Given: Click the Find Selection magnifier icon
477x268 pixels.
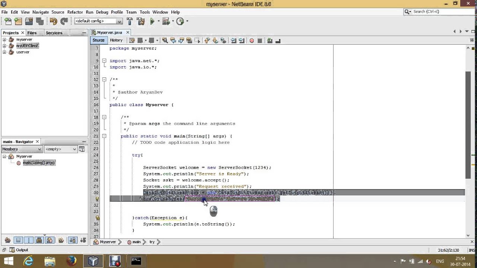Looking at the screenshot, I should coord(165,40).
